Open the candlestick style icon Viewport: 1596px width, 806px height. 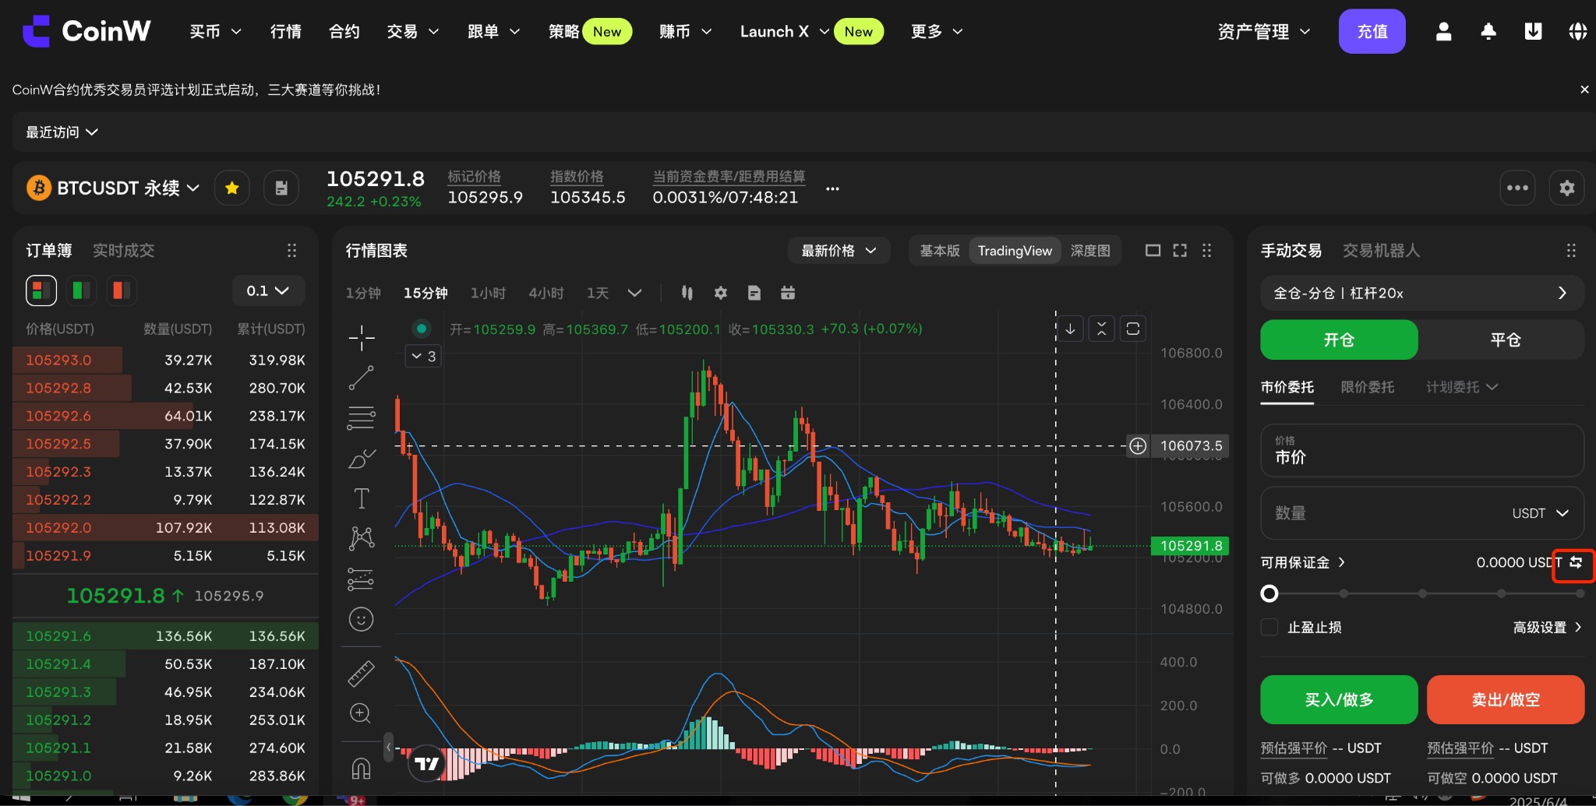[x=687, y=293]
